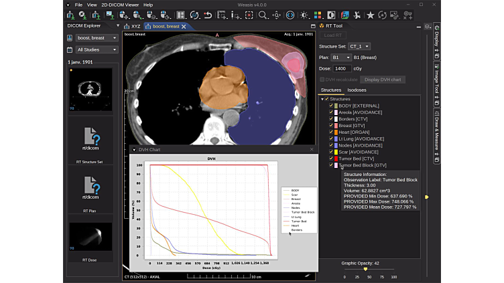
Task: Toggle the inverse LUT contrast icon
Action: (331, 15)
